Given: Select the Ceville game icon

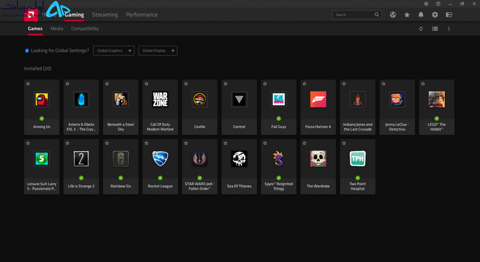Looking at the screenshot, I should tap(200, 99).
